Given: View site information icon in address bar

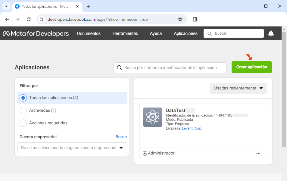Looking at the screenshot, I should coord(42,19).
